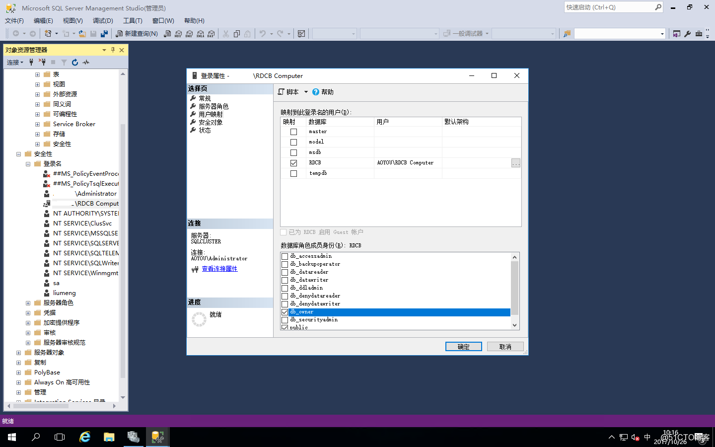Click the Activity Monitor toolbar icon

click(301, 34)
